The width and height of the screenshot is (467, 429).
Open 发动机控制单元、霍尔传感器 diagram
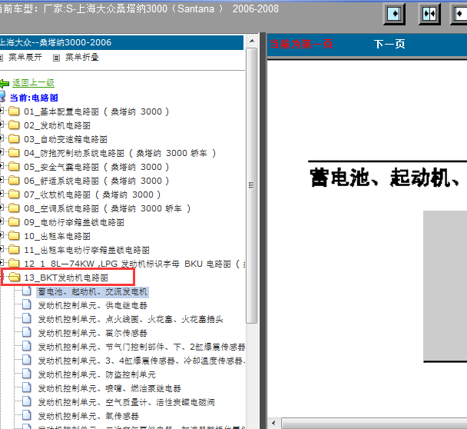pos(92,333)
